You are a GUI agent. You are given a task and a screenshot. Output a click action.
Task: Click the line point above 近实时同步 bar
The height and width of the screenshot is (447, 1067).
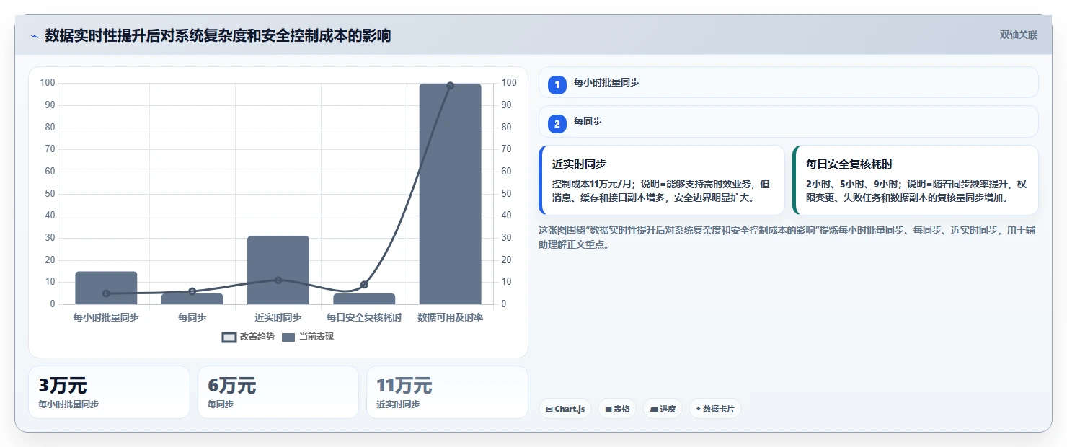pos(278,280)
